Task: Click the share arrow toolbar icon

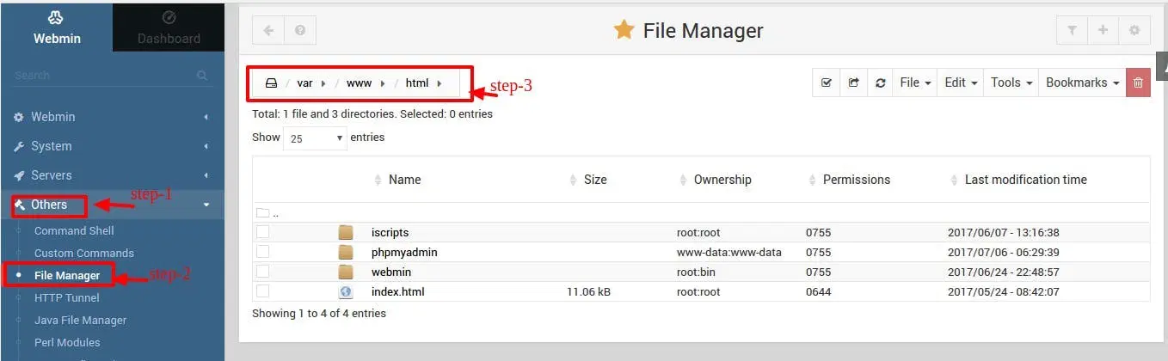Action: 853,83
